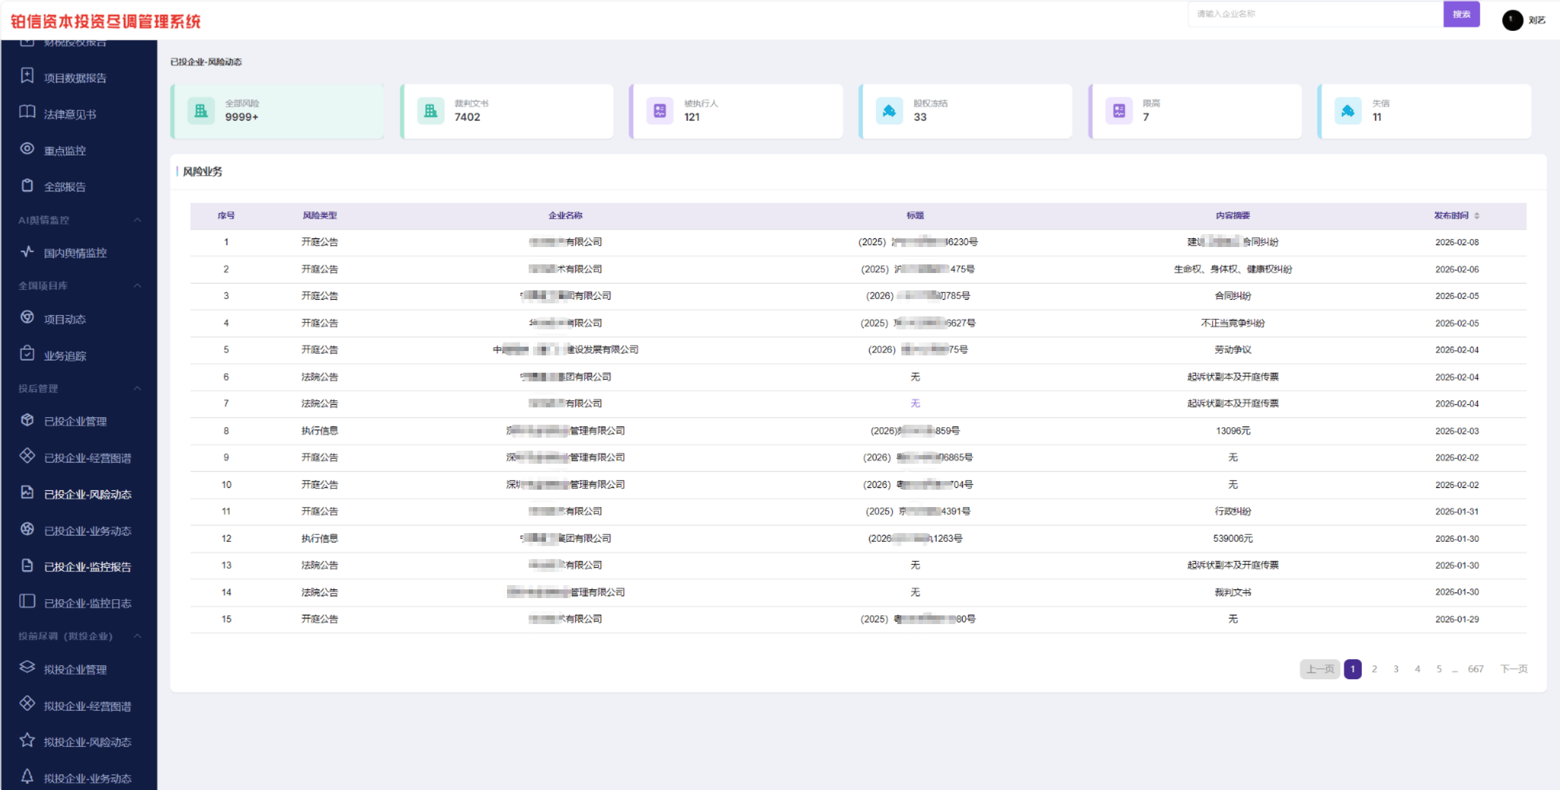Click the purple 搜索 button
1560x790 pixels.
[x=1461, y=14]
